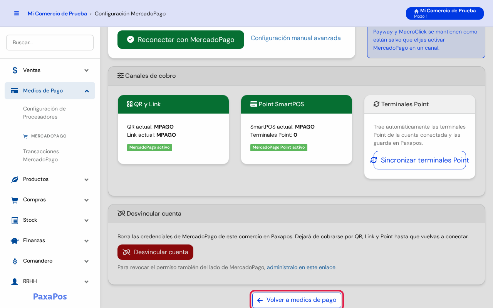Image resolution: width=493 pixels, height=308 pixels.
Task: Toggle the hamburger sidebar menu icon
Action: 17,13
